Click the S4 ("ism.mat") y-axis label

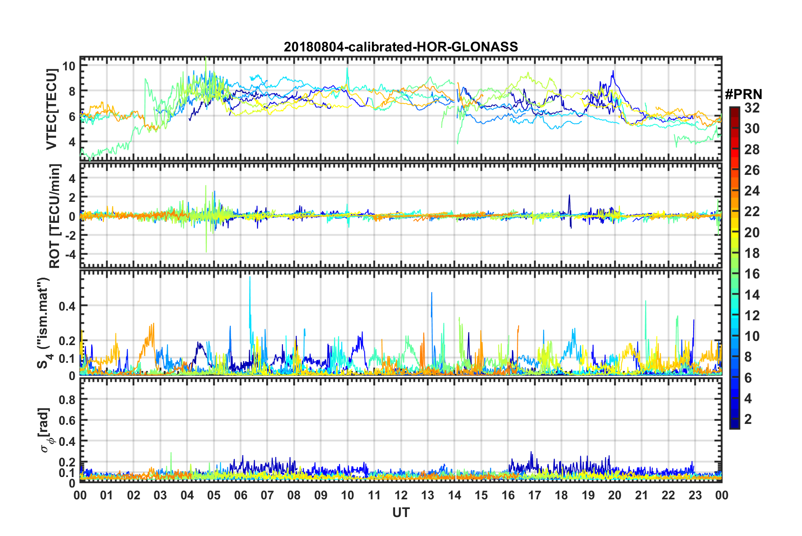[x=44, y=323]
